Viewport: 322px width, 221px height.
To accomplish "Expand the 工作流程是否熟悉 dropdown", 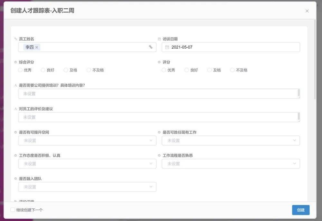I will point(231,164).
